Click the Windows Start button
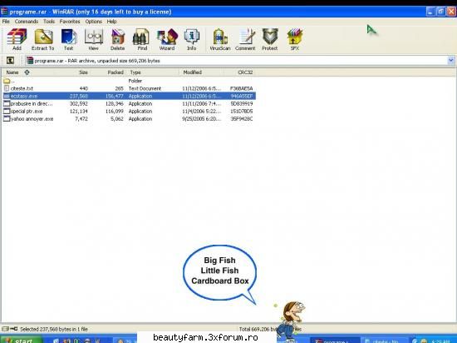This screenshot has width=457, height=343. pos(22,340)
